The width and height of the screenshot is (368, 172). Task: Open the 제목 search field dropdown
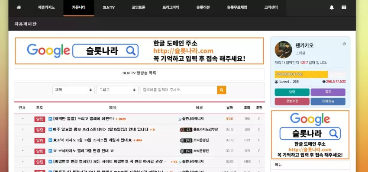click(74, 90)
